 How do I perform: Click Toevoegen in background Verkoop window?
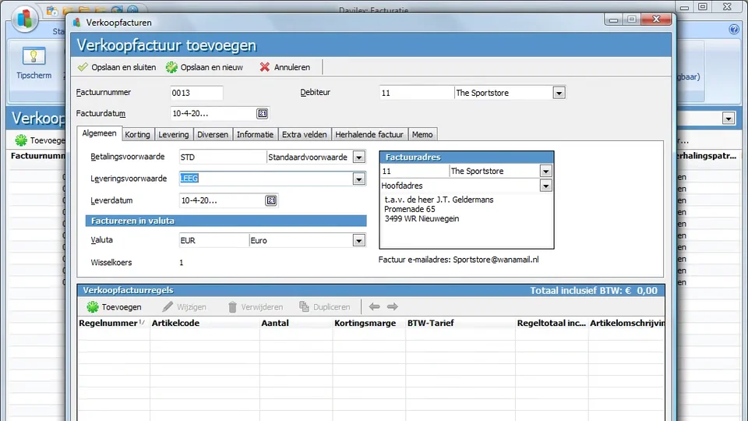point(40,140)
